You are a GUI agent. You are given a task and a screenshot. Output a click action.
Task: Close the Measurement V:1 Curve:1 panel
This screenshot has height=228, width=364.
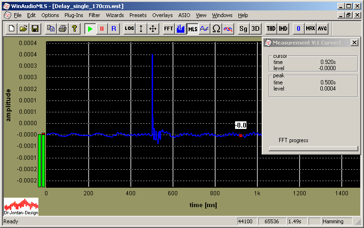[354, 43]
